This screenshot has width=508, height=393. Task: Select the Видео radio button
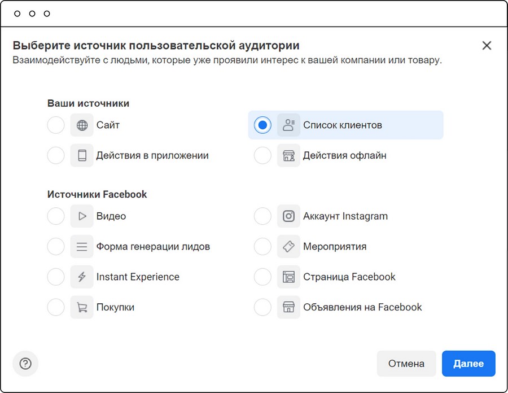pos(56,216)
